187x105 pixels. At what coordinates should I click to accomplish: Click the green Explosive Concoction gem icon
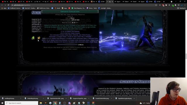click(x=33, y=38)
